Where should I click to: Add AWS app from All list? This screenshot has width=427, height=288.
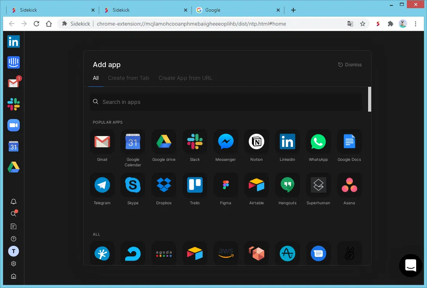point(226,254)
